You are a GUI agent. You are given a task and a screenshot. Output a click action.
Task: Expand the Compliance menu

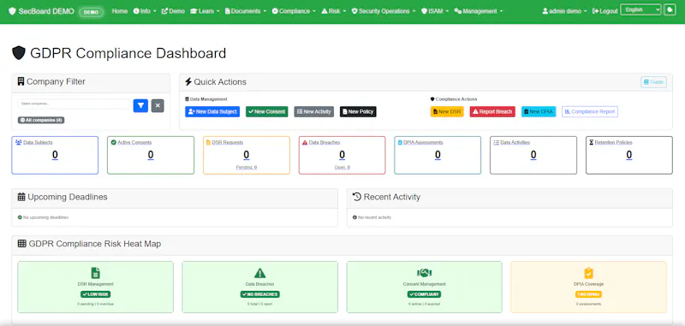(x=294, y=11)
